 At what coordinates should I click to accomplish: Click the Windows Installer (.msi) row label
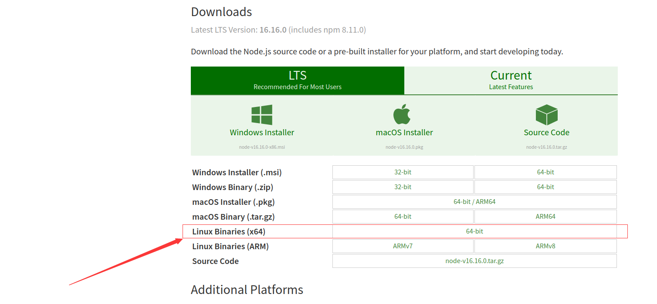(x=237, y=173)
